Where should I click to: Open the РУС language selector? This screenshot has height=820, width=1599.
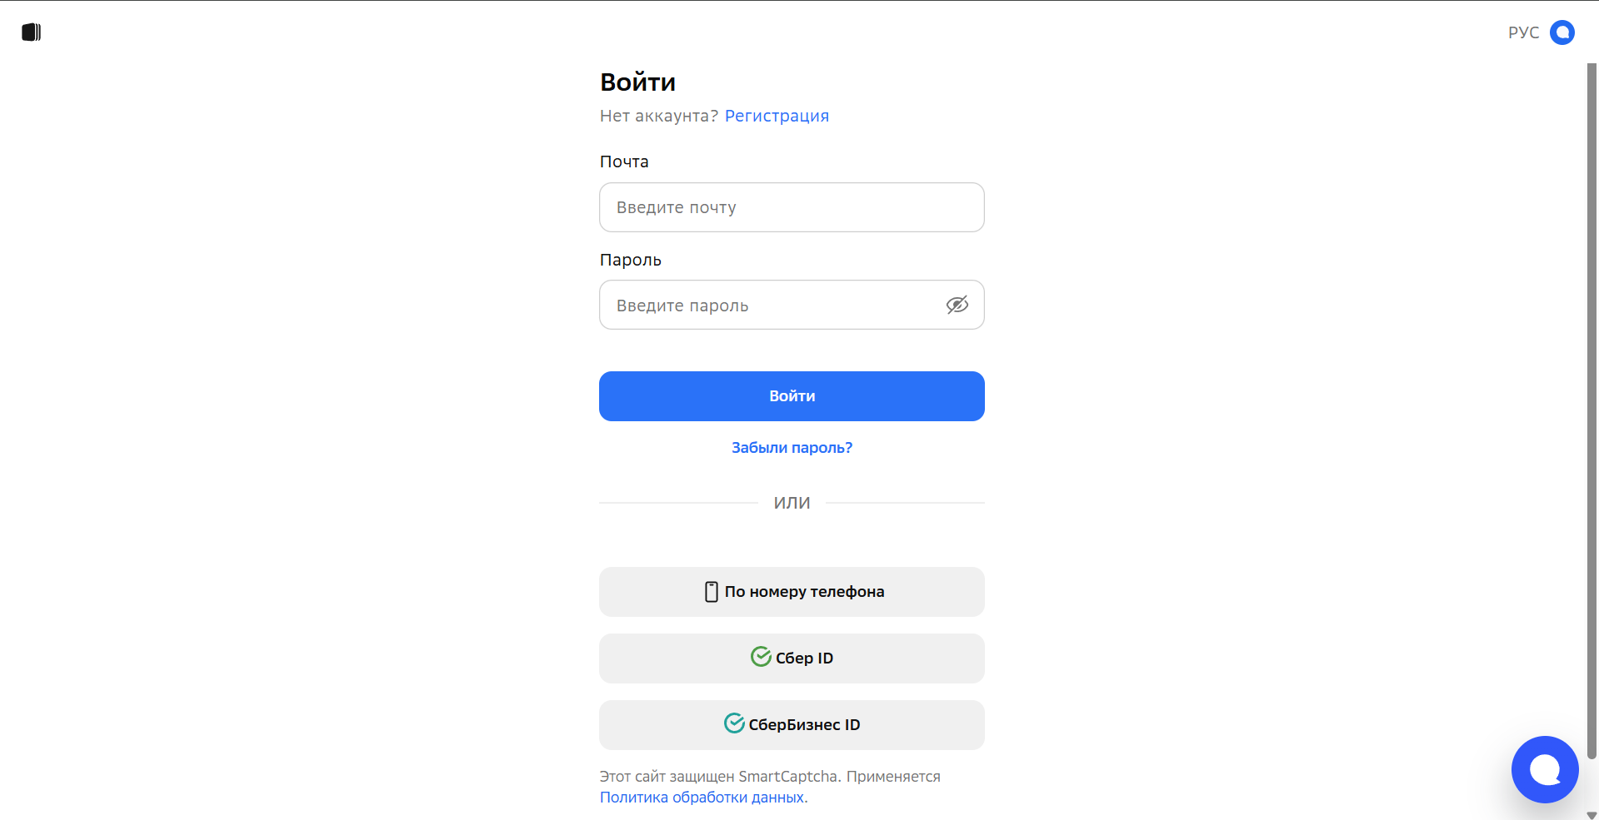1523,32
